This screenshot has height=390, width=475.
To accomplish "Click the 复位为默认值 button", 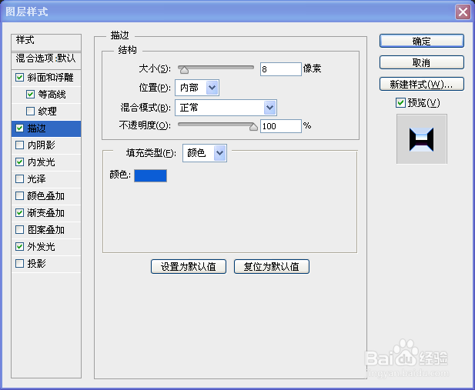I will (x=272, y=266).
